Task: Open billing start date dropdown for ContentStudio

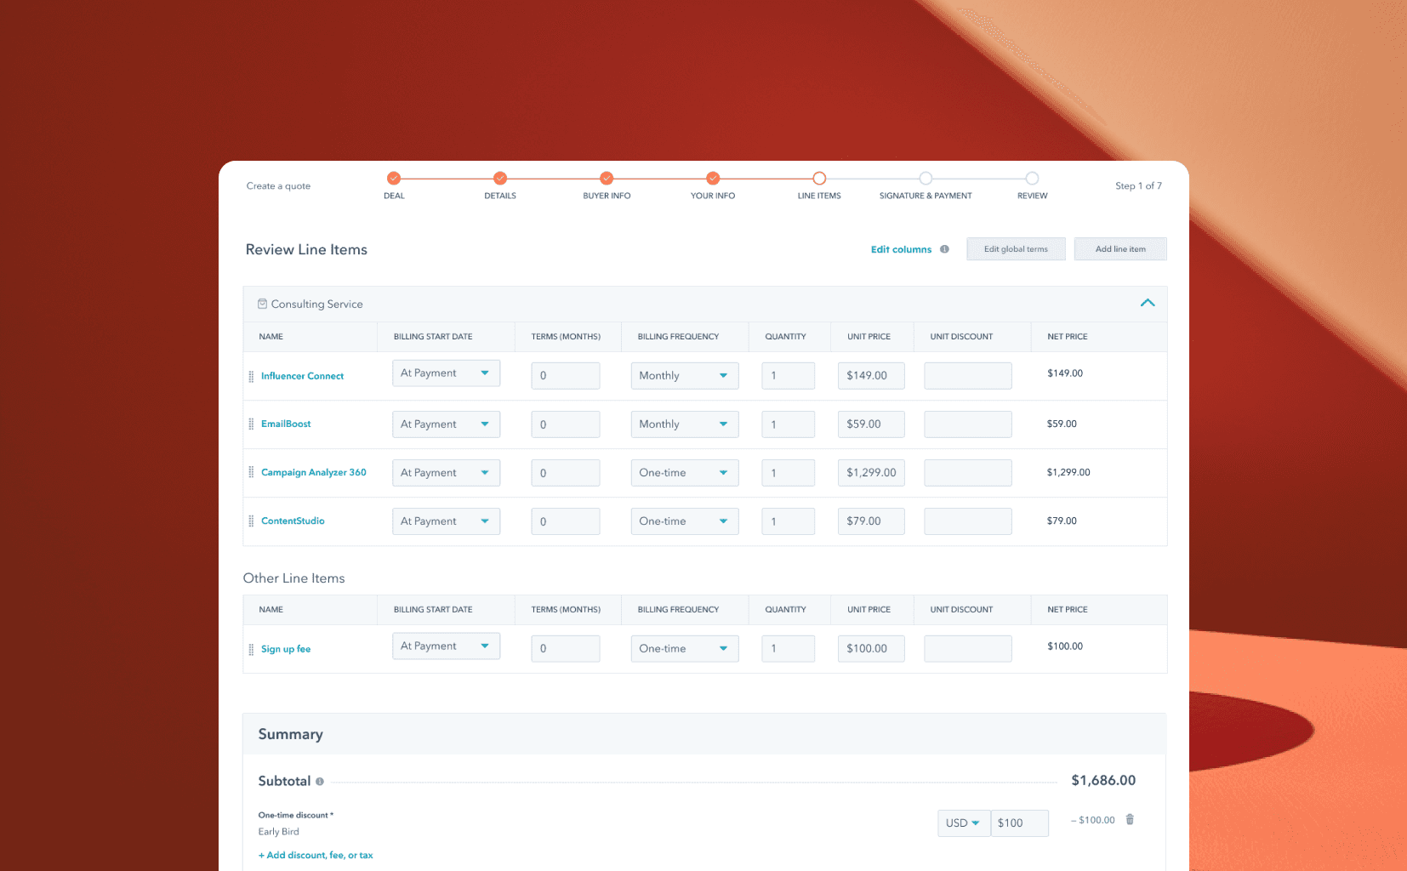Action: (446, 521)
